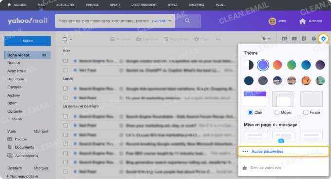Open the select-all dropdown arrow
The width and height of the screenshot is (331, 179).
(x=71, y=39)
